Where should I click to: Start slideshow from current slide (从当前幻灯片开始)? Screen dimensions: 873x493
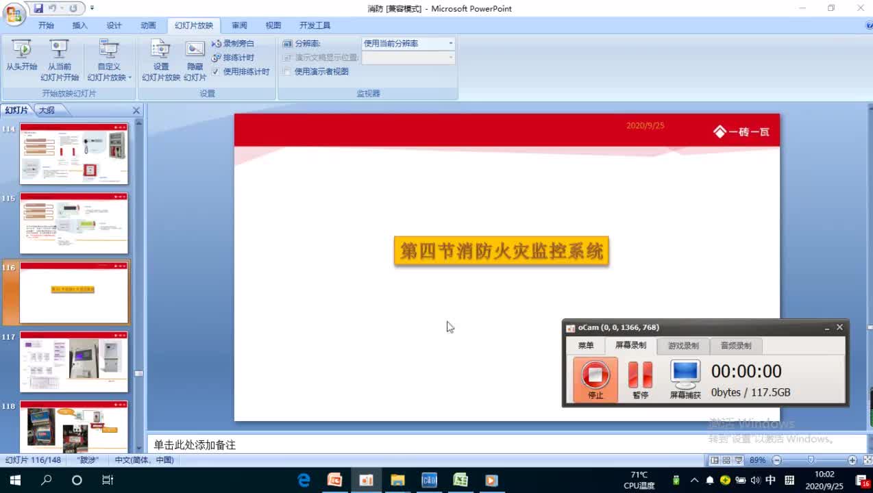point(60,60)
